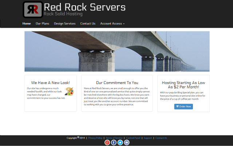Screen dimensions: 233x146
Task: Open Contact Us in the top navigation
Action: pyautogui.click(x=88, y=24)
